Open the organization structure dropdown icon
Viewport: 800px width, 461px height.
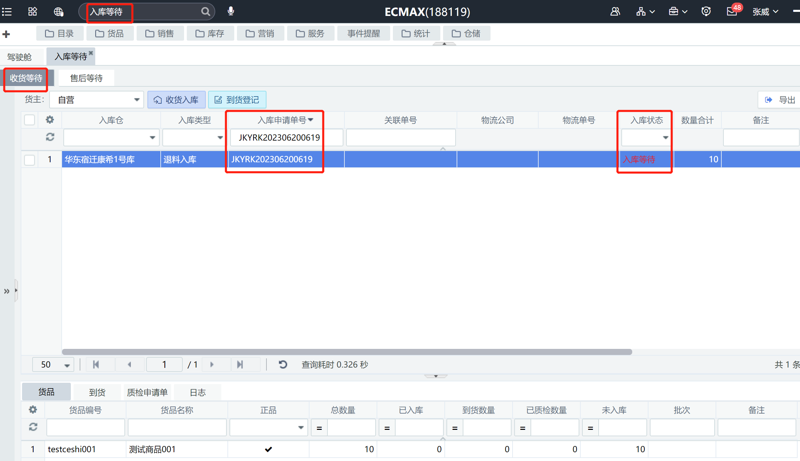pyautogui.click(x=645, y=12)
